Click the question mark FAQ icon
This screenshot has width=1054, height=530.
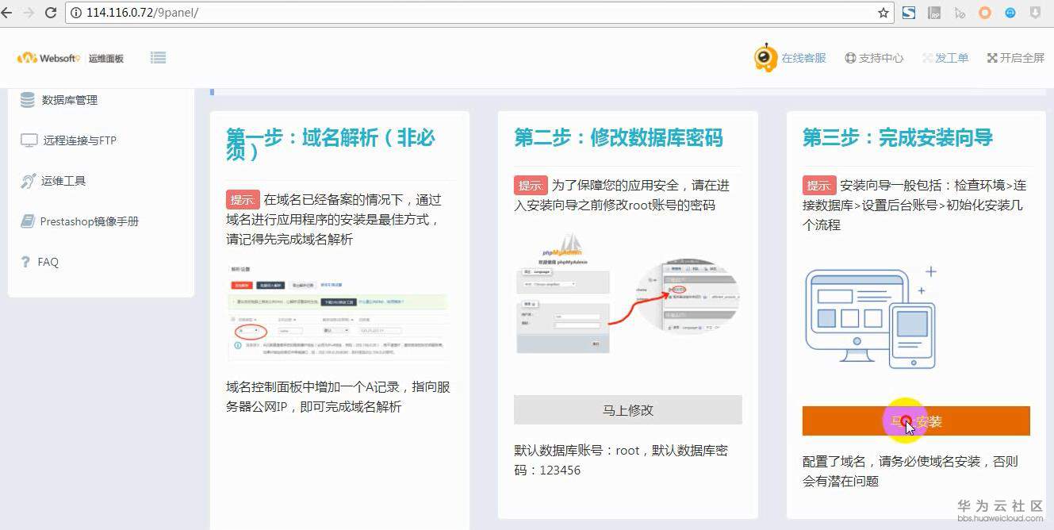click(26, 262)
